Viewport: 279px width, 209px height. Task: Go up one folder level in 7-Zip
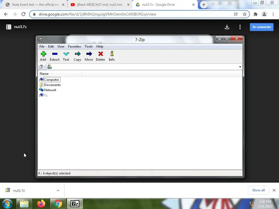point(41,67)
